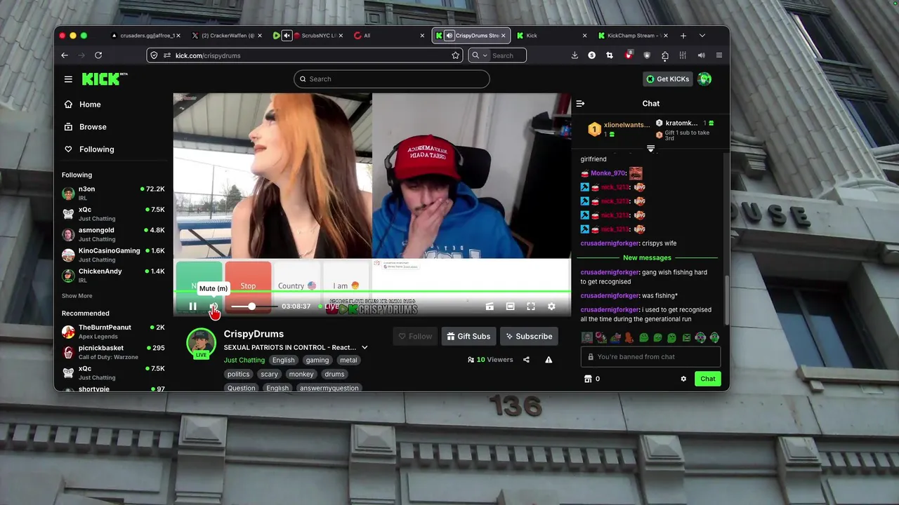This screenshot has width=899, height=505.
Task: Open browser extensions puzzle icon
Action: [x=664, y=55]
